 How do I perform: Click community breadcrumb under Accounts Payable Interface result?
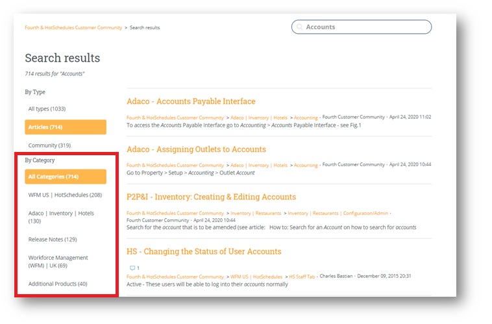[x=175, y=118]
